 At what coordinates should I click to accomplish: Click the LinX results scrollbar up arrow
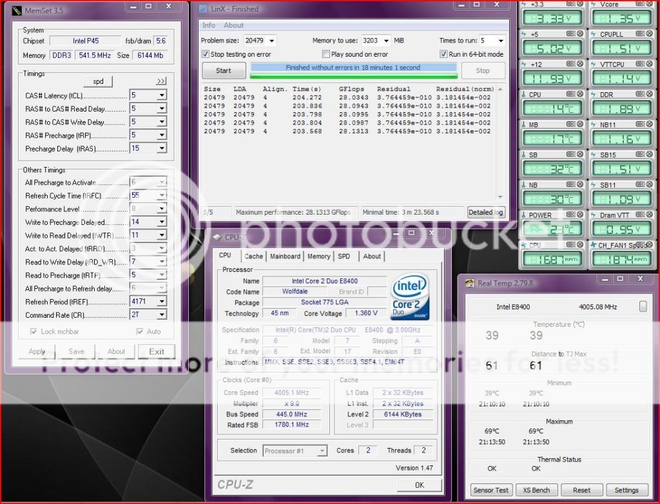click(500, 89)
